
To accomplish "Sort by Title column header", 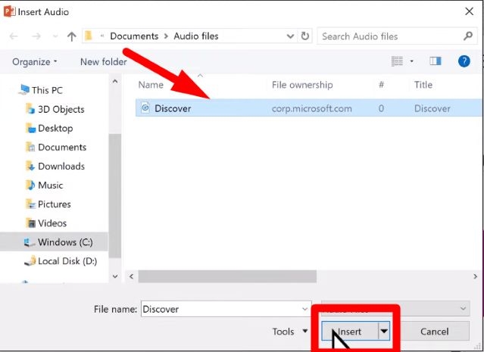I will coord(423,85).
